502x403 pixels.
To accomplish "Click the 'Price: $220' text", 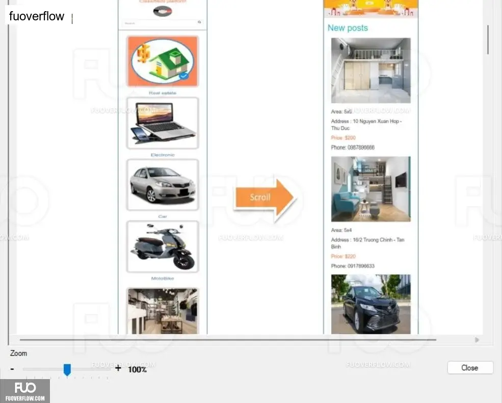I will point(343,256).
